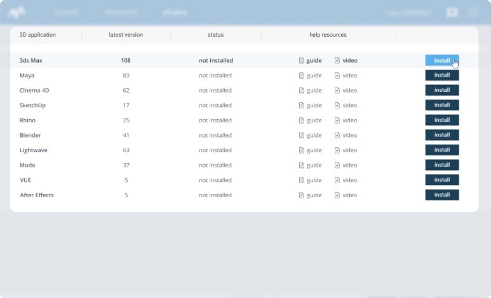Click the logo in the top bar

(17, 13)
